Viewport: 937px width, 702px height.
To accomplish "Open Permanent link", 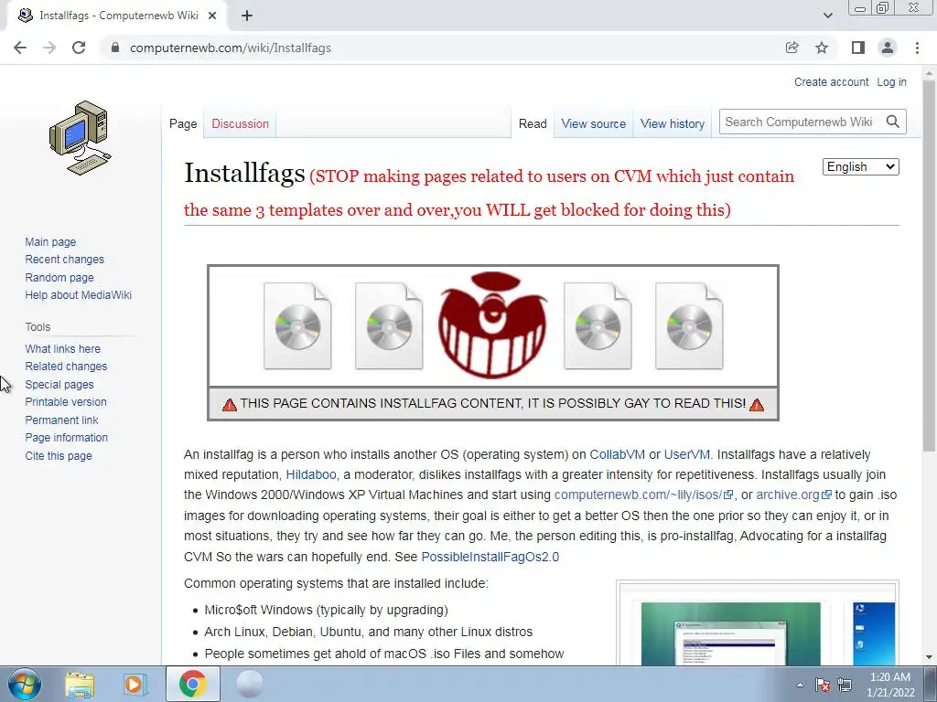I will click(61, 420).
